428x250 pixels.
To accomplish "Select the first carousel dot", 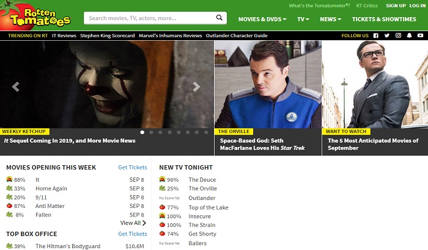I will (142, 132).
